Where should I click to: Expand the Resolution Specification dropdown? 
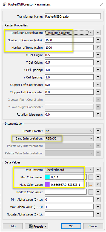(x=69, y=32)
